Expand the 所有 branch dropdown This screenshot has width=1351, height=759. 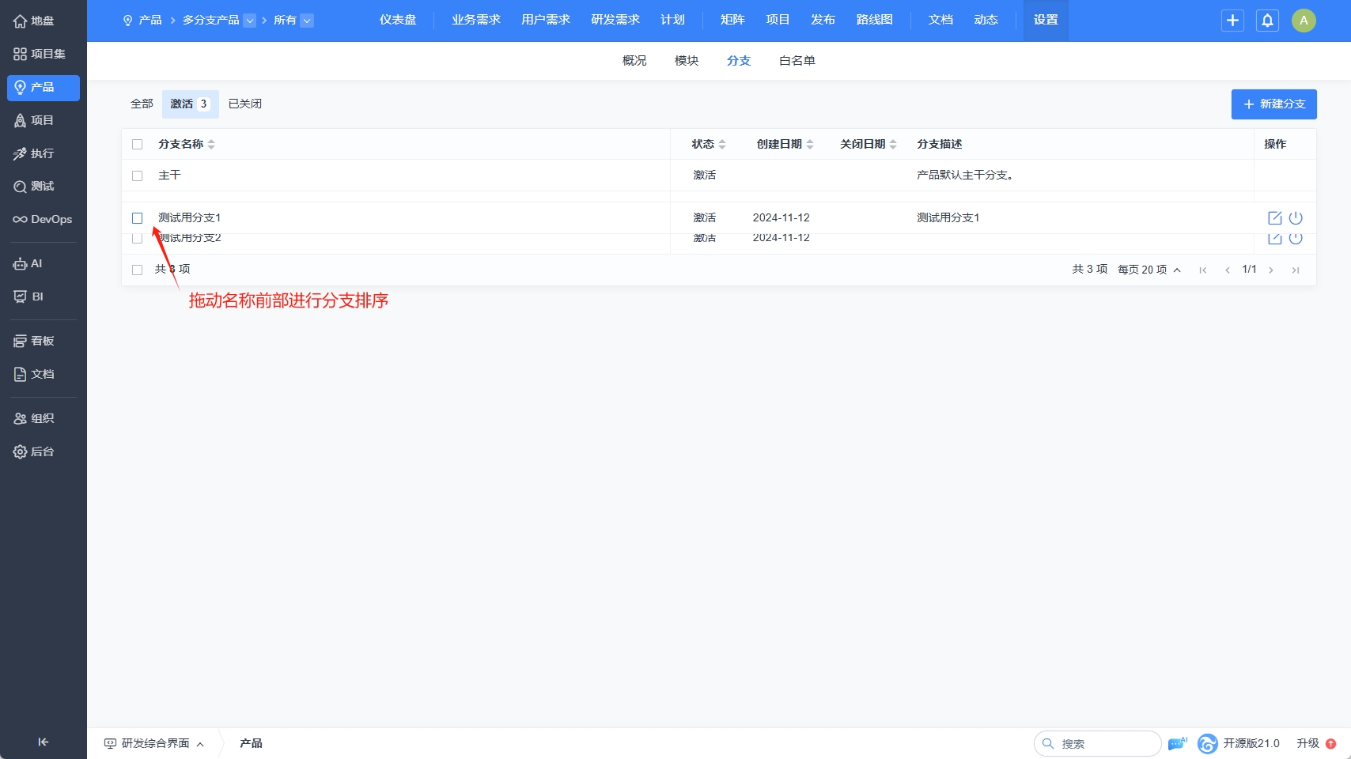(307, 21)
